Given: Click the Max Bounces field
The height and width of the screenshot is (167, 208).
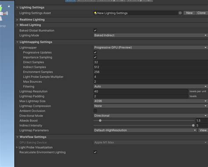Looking at the screenshot, I should (151, 82).
